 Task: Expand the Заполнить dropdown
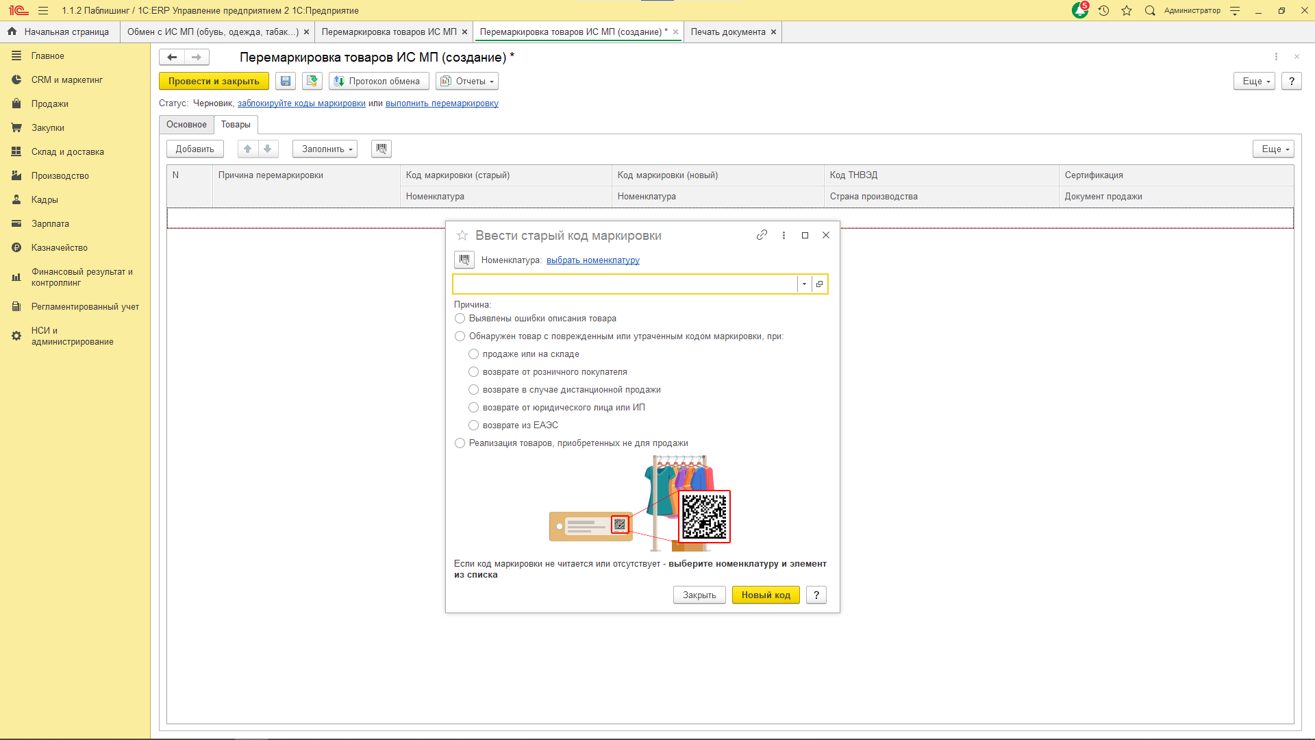325,149
